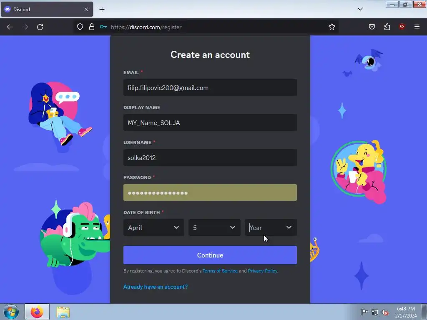Edit the Username field solka2012

[x=210, y=157]
